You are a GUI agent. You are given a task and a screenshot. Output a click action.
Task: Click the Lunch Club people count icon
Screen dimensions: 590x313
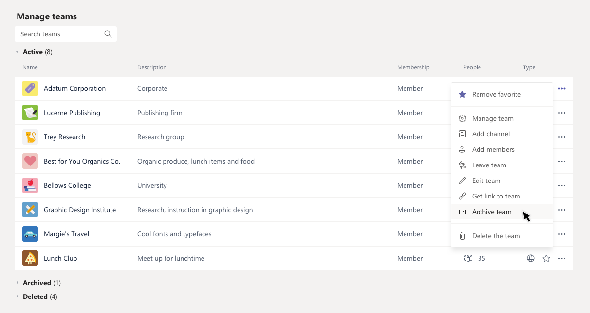468,258
